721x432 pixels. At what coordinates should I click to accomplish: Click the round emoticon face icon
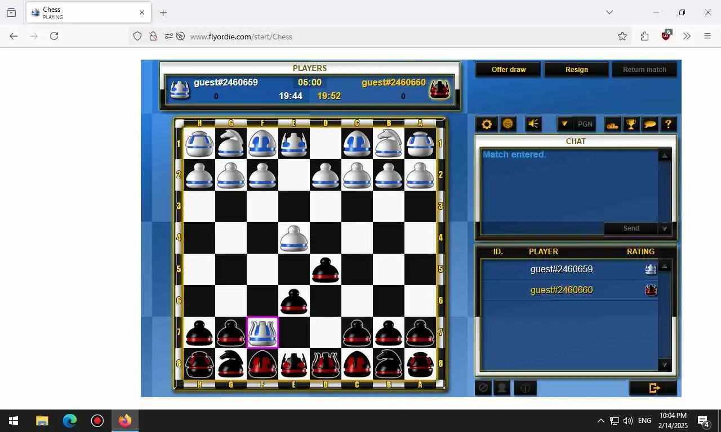point(508,124)
